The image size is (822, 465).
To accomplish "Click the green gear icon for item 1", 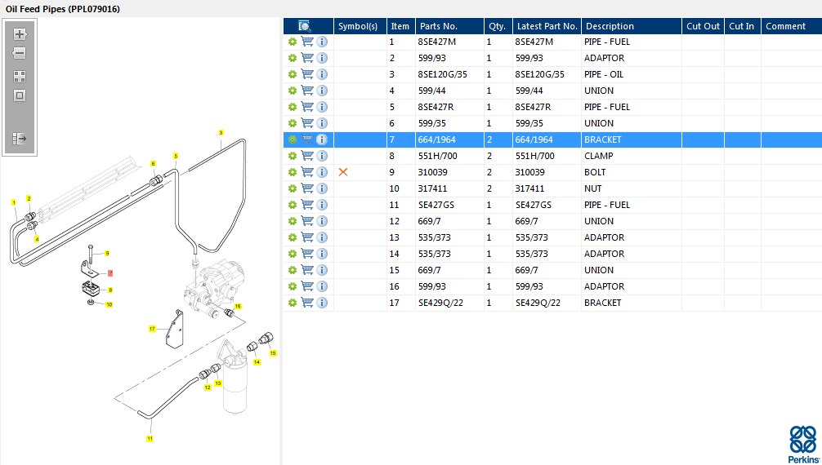I will point(292,42).
